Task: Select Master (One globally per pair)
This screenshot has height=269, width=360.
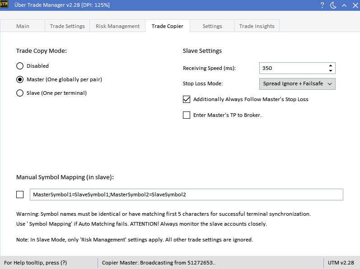Action: tap(20, 79)
